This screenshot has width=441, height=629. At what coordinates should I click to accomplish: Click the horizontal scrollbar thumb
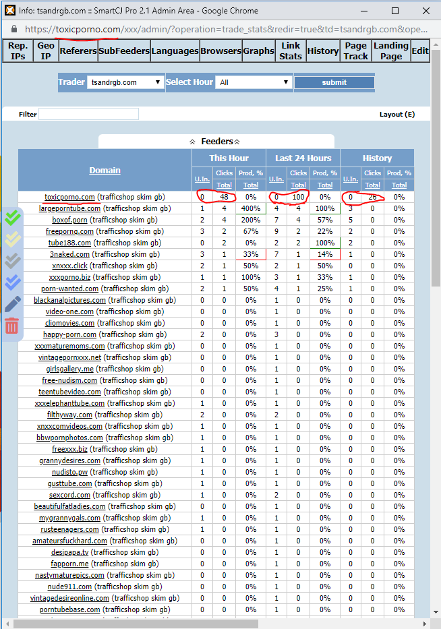click(136, 624)
